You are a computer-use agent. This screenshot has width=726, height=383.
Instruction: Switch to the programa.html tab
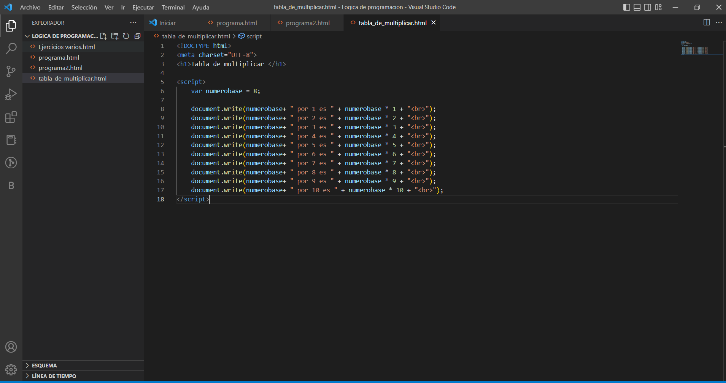235,23
